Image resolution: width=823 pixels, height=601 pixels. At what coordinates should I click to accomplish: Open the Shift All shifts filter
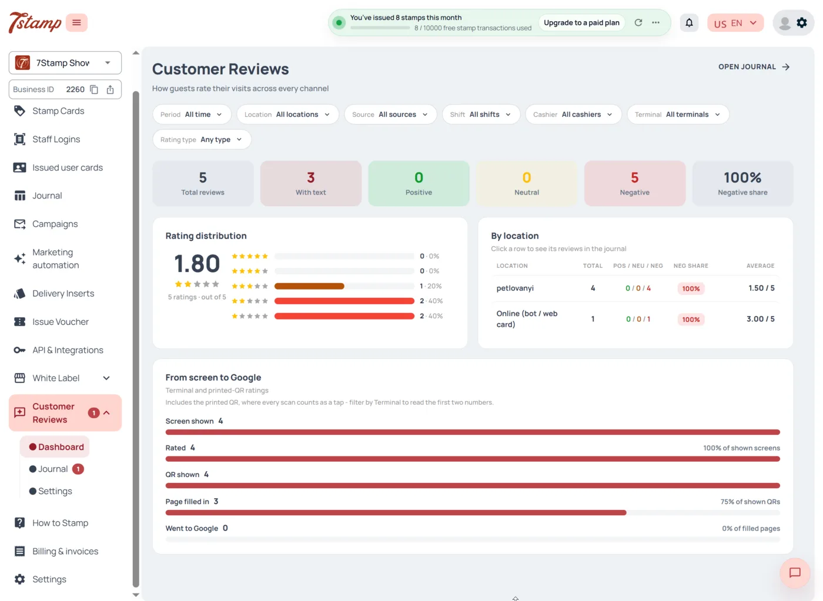click(481, 115)
